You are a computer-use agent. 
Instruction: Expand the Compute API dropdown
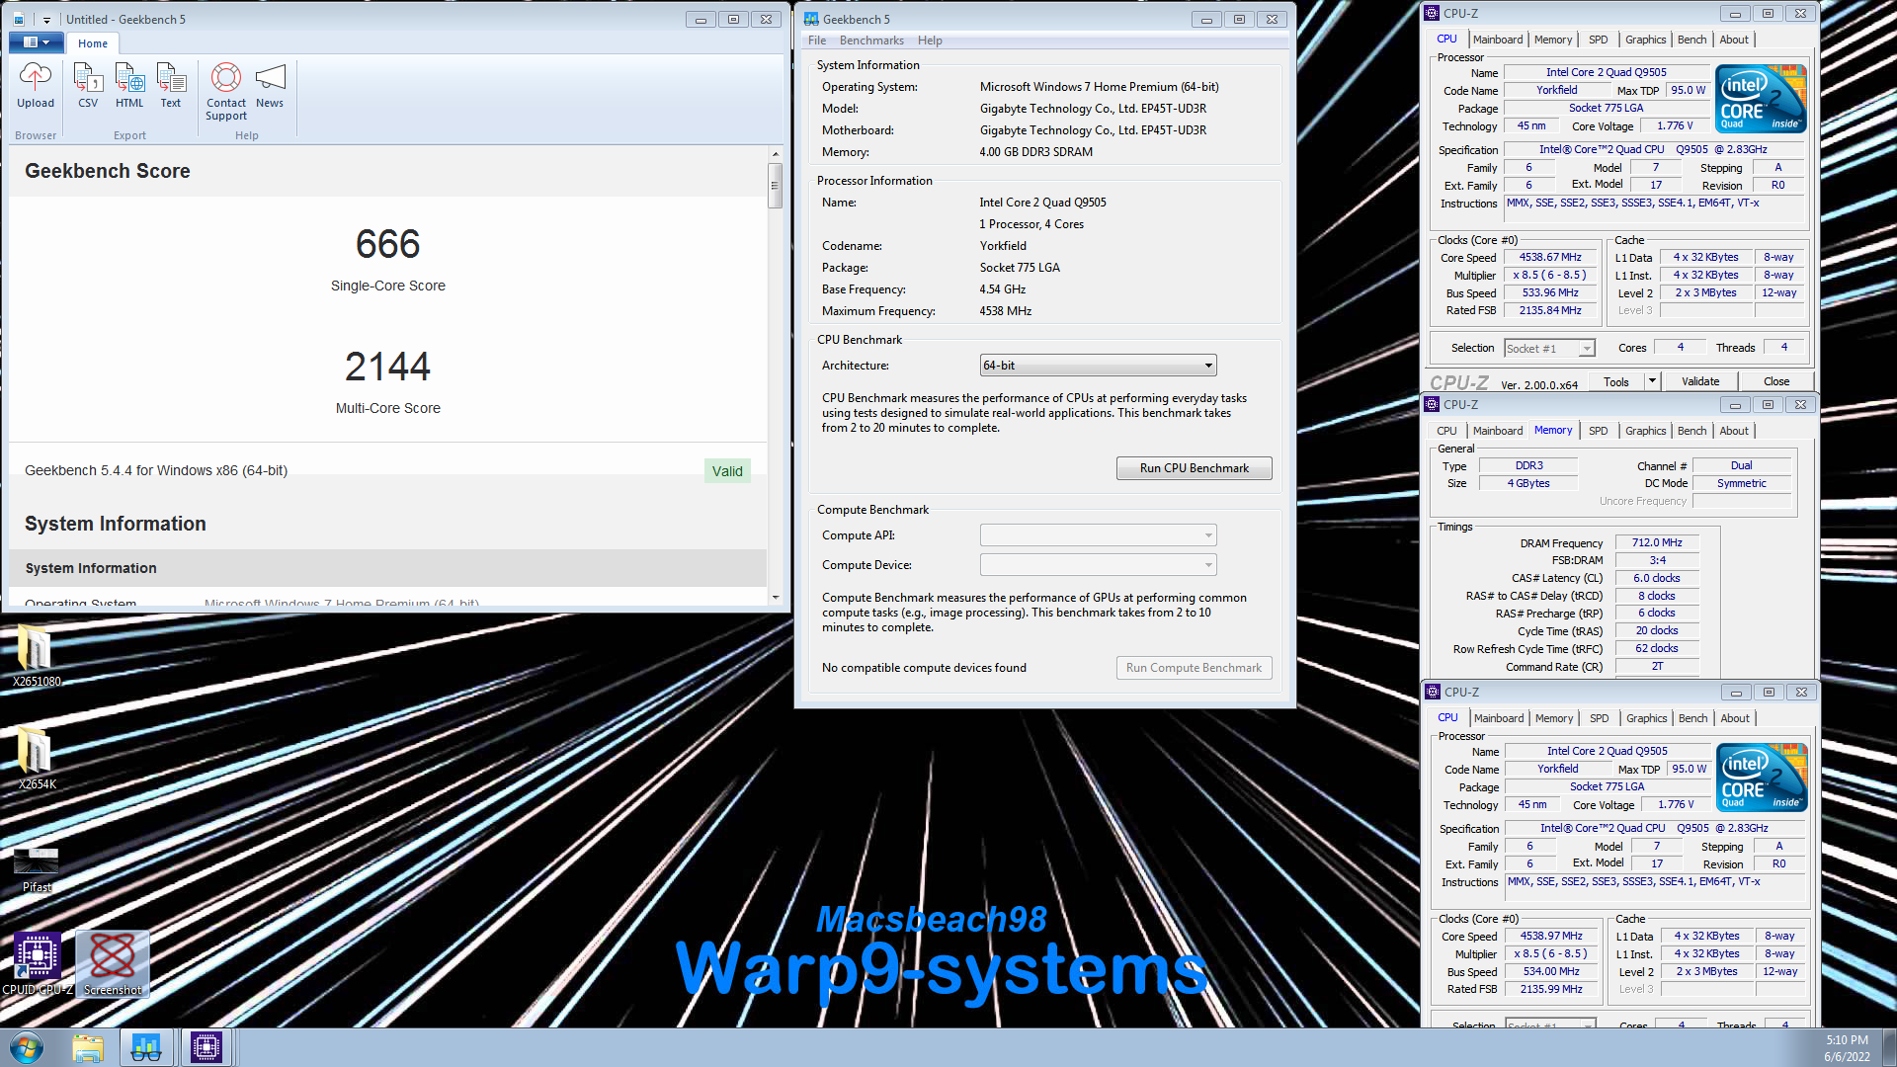click(1098, 535)
